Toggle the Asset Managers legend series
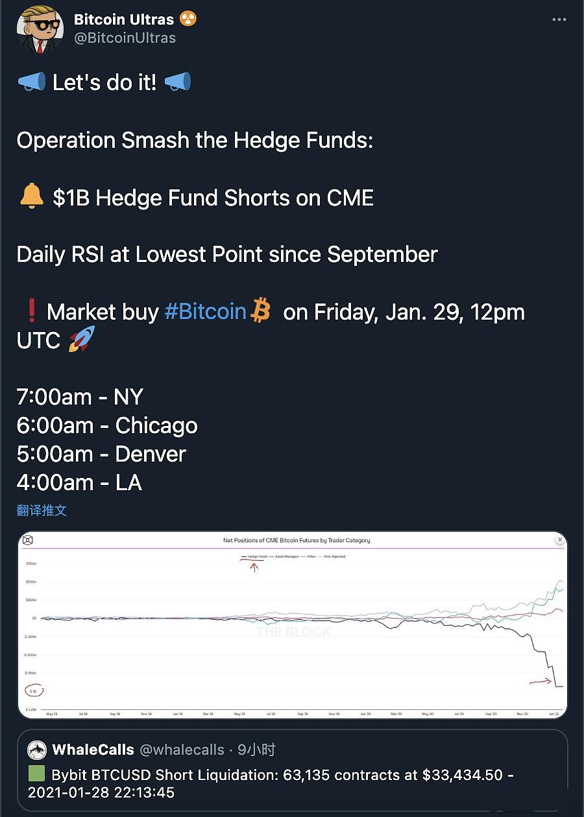 pyautogui.click(x=286, y=556)
